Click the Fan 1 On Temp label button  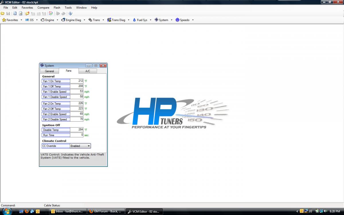(56, 81)
